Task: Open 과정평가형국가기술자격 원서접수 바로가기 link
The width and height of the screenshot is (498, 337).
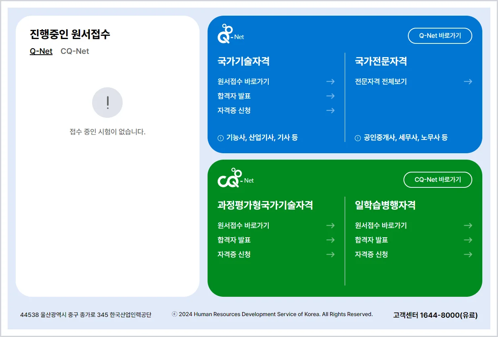Action: (x=243, y=226)
